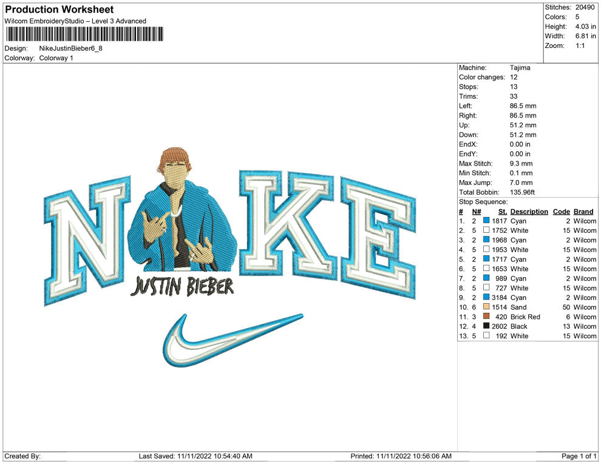Click the 'Black' description text

pos(519,326)
